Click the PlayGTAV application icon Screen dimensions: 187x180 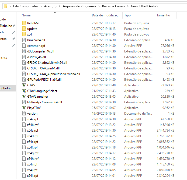pos(24,108)
